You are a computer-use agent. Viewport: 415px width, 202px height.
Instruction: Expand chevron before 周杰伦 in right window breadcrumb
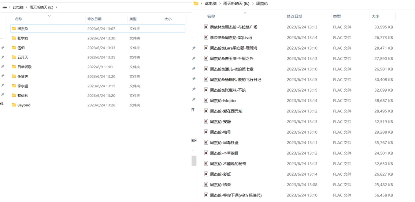click(x=253, y=3)
